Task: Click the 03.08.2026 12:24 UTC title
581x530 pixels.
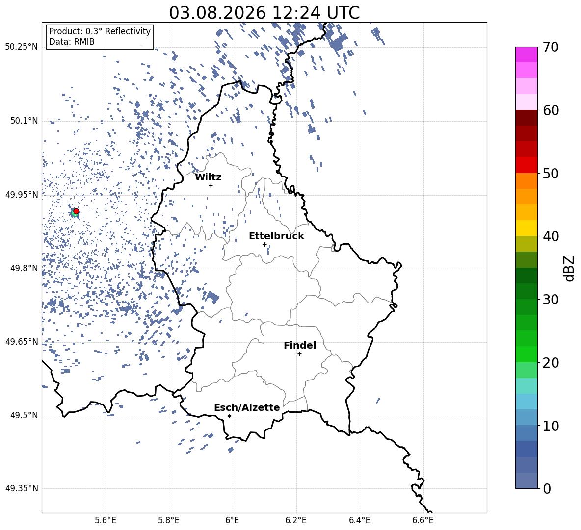Action: pos(264,13)
